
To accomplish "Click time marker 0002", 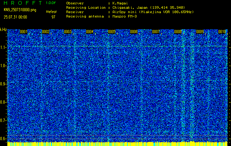I will pyautogui.click(x=46, y=32).
